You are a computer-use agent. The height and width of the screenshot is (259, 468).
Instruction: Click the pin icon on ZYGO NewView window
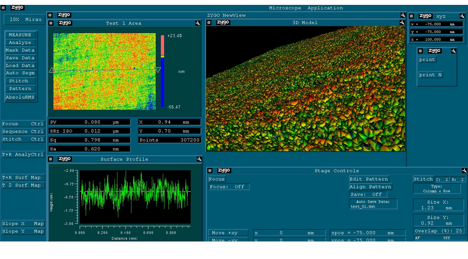click(403, 15)
